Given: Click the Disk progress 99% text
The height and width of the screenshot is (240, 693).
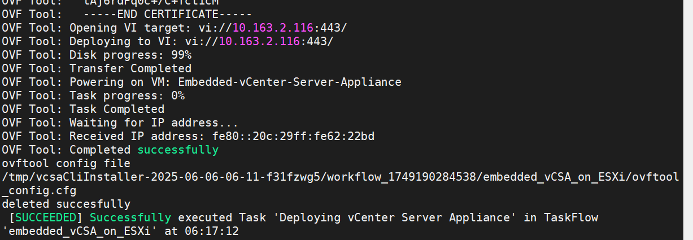Looking at the screenshot, I should (x=130, y=55).
